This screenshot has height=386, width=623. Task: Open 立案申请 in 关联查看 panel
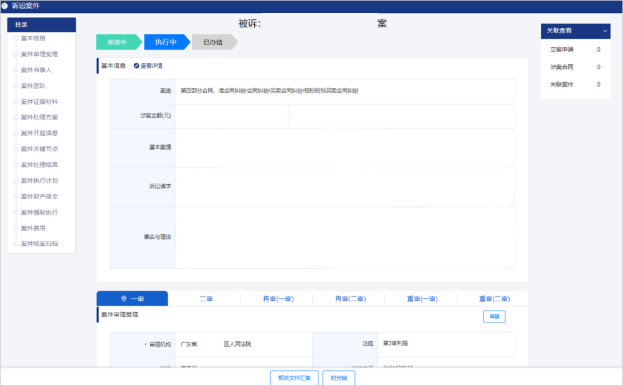coord(561,49)
